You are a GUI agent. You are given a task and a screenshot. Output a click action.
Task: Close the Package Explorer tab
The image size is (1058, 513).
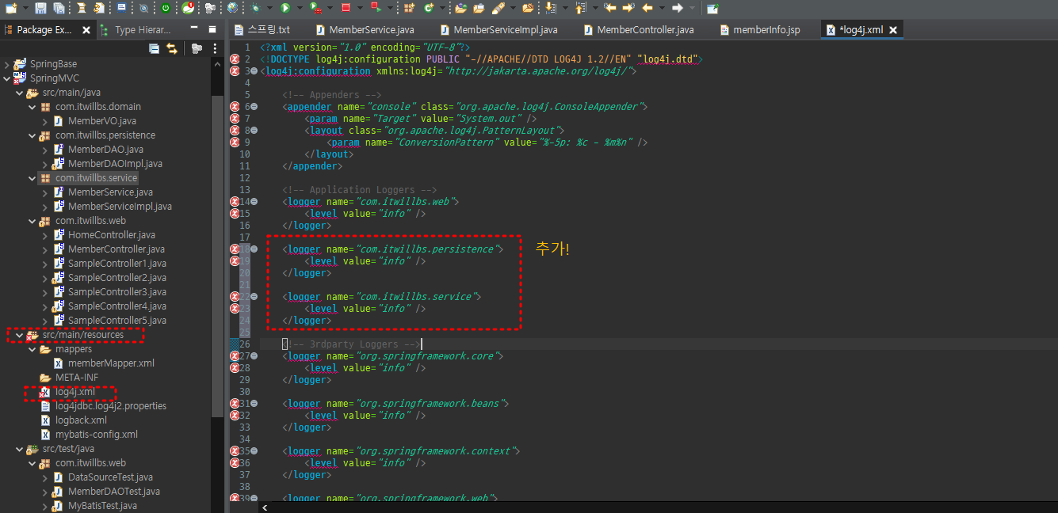click(x=86, y=30)
